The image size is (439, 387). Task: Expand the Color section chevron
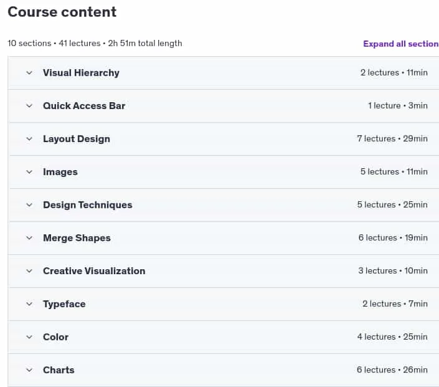[29, 337]
